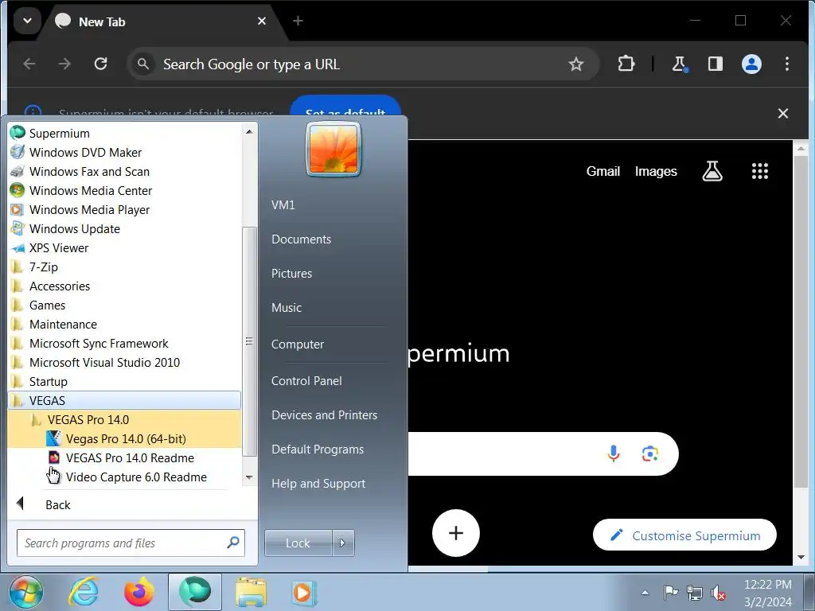Screen dimensions: 815x611
Task: Click the user account flower picture
Action: coord(333,149)
